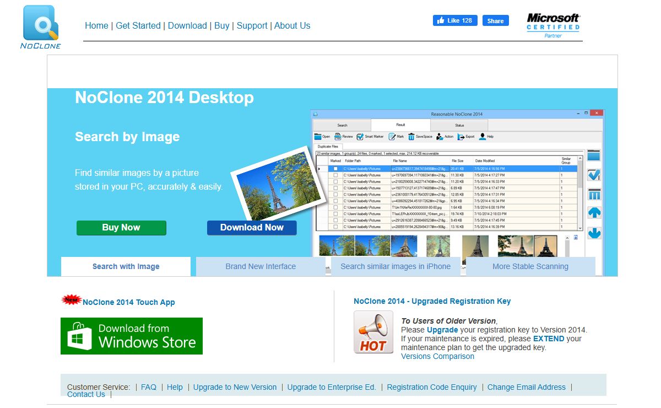Image resolution: width=661 pixels, height=408 pixels.
Task: Click the Facebook Like button
Action: click(455, 20)
